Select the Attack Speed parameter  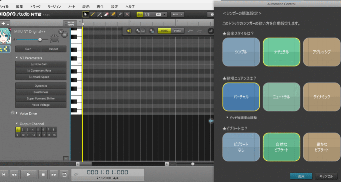41,77
